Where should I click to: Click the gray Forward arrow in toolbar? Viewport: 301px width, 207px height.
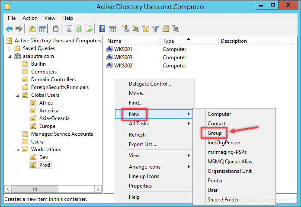(19, 29)
